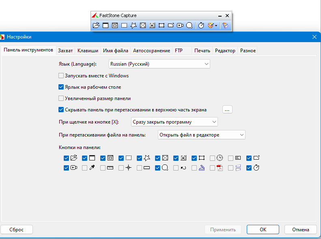
Task: Click the Отмена button
Action: (301, 230)
